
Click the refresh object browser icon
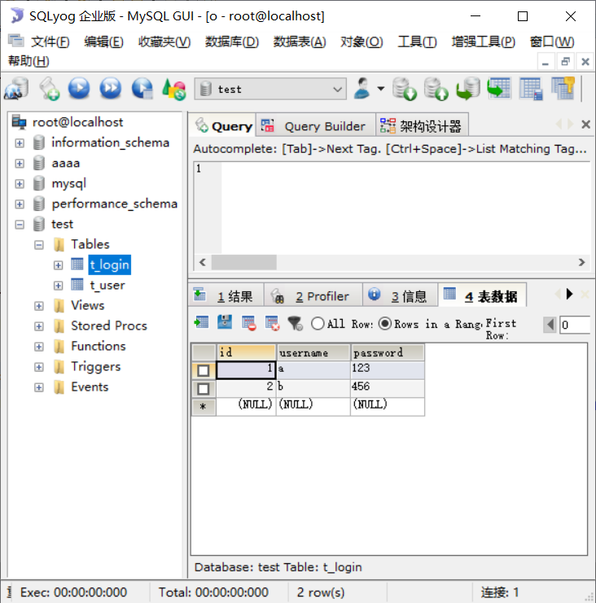tap(174, 89)
